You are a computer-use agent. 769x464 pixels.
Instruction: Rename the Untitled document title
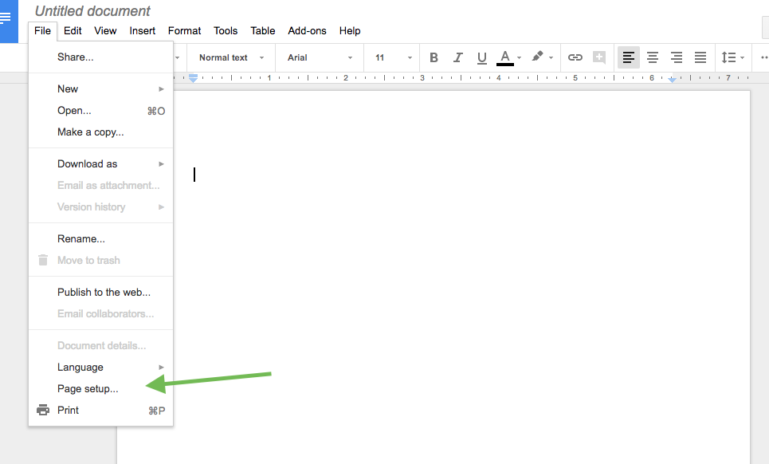92,11
